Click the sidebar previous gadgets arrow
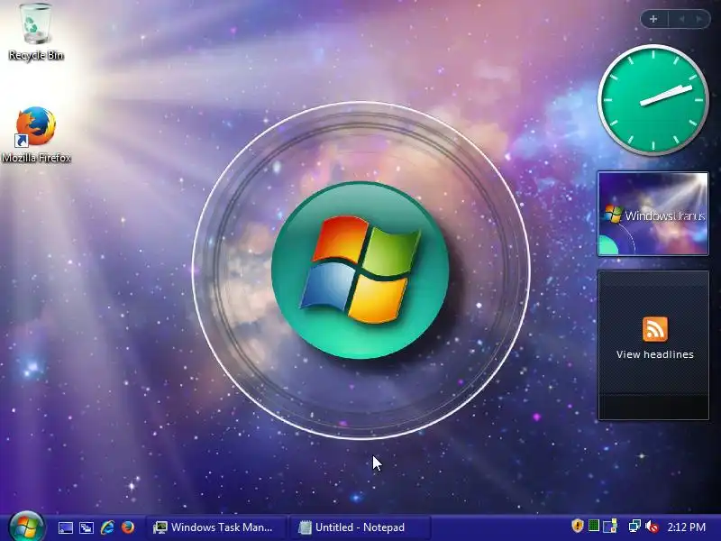This screenshot has height=541, width=721. 682,19
